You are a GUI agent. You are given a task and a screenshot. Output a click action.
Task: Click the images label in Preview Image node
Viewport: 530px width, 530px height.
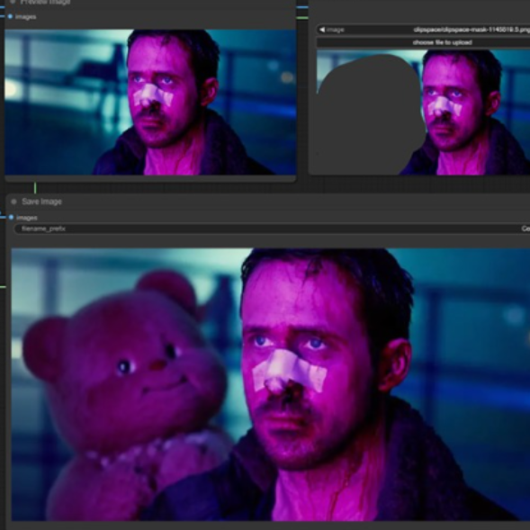(x=26, y=17)
